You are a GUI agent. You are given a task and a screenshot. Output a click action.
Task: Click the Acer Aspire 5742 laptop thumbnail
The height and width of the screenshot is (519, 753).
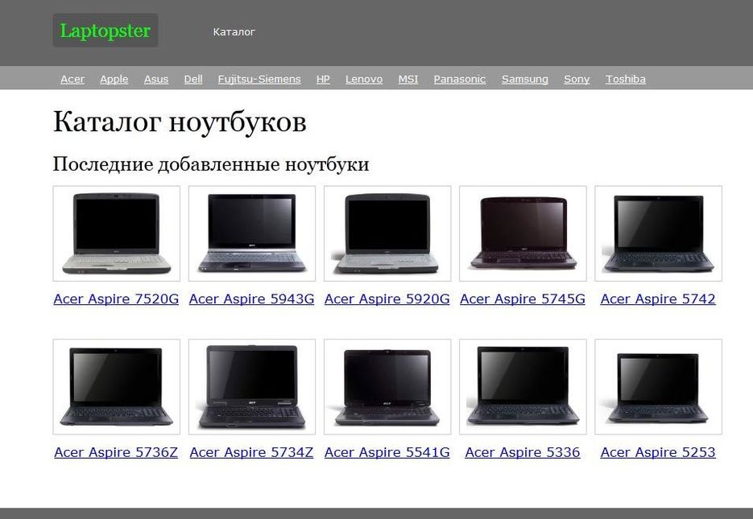point(658,233)
